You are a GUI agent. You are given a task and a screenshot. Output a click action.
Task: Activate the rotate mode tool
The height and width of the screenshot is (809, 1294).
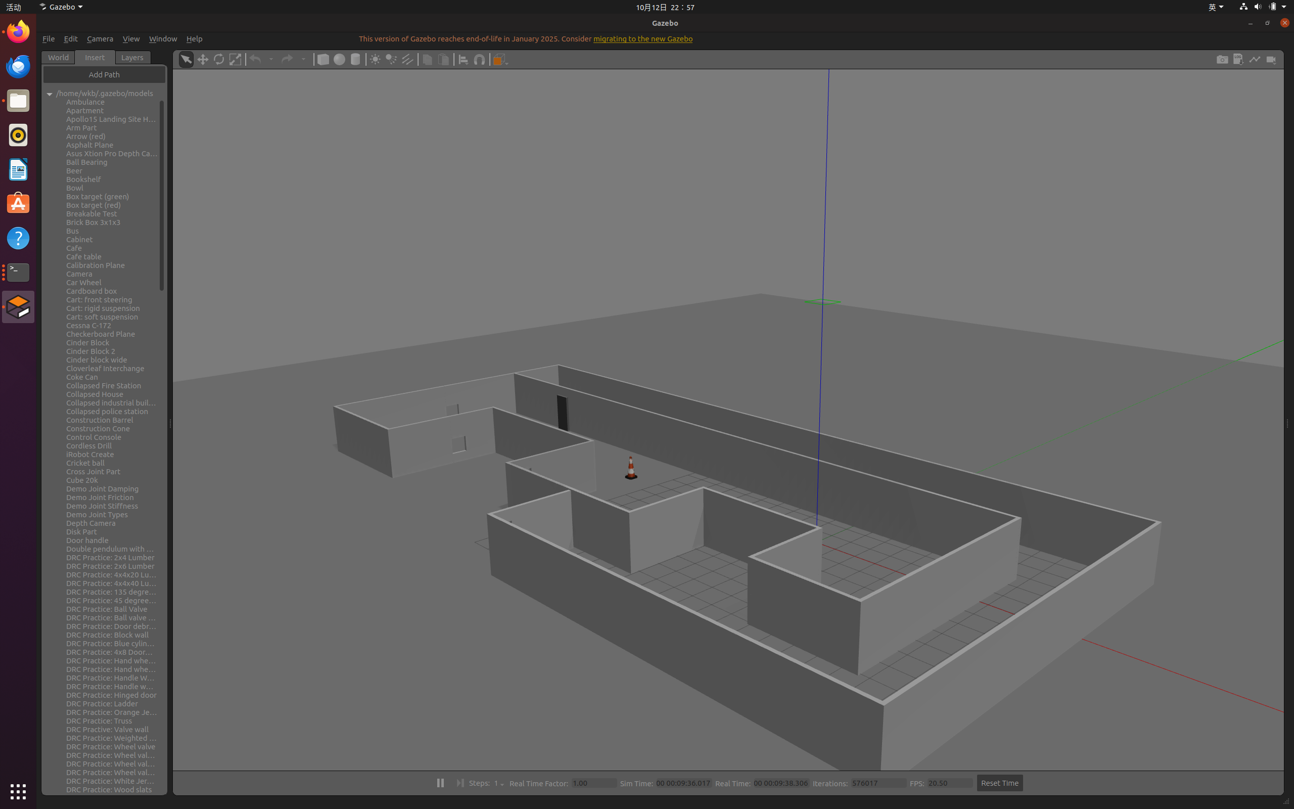click(x=219, y=59)
